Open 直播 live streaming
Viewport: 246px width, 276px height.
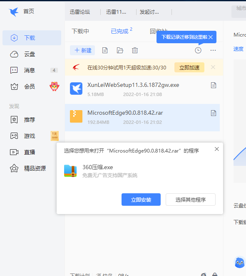click(x=30, y=152)
